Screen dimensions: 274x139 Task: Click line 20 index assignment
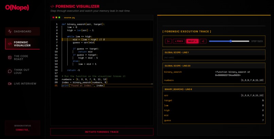[85, 82]
